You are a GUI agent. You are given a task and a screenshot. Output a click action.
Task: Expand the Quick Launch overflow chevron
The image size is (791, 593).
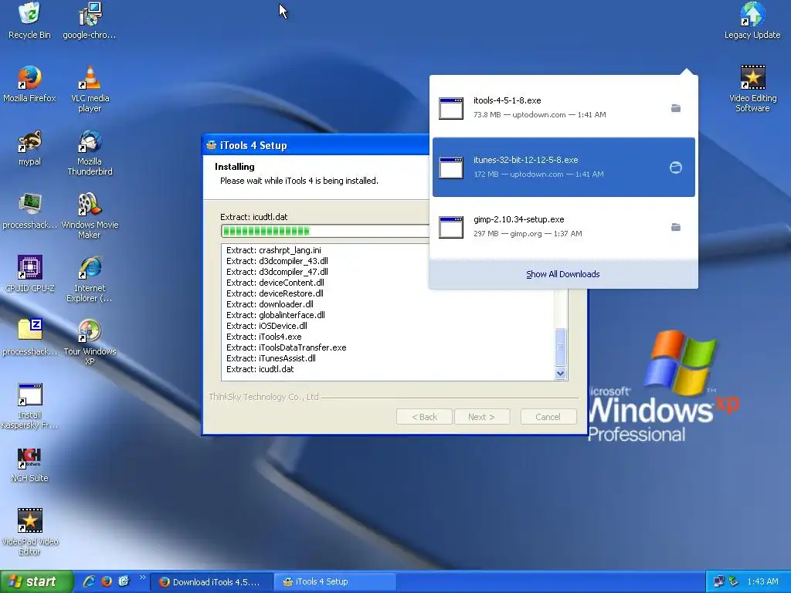tap(142, 578)
